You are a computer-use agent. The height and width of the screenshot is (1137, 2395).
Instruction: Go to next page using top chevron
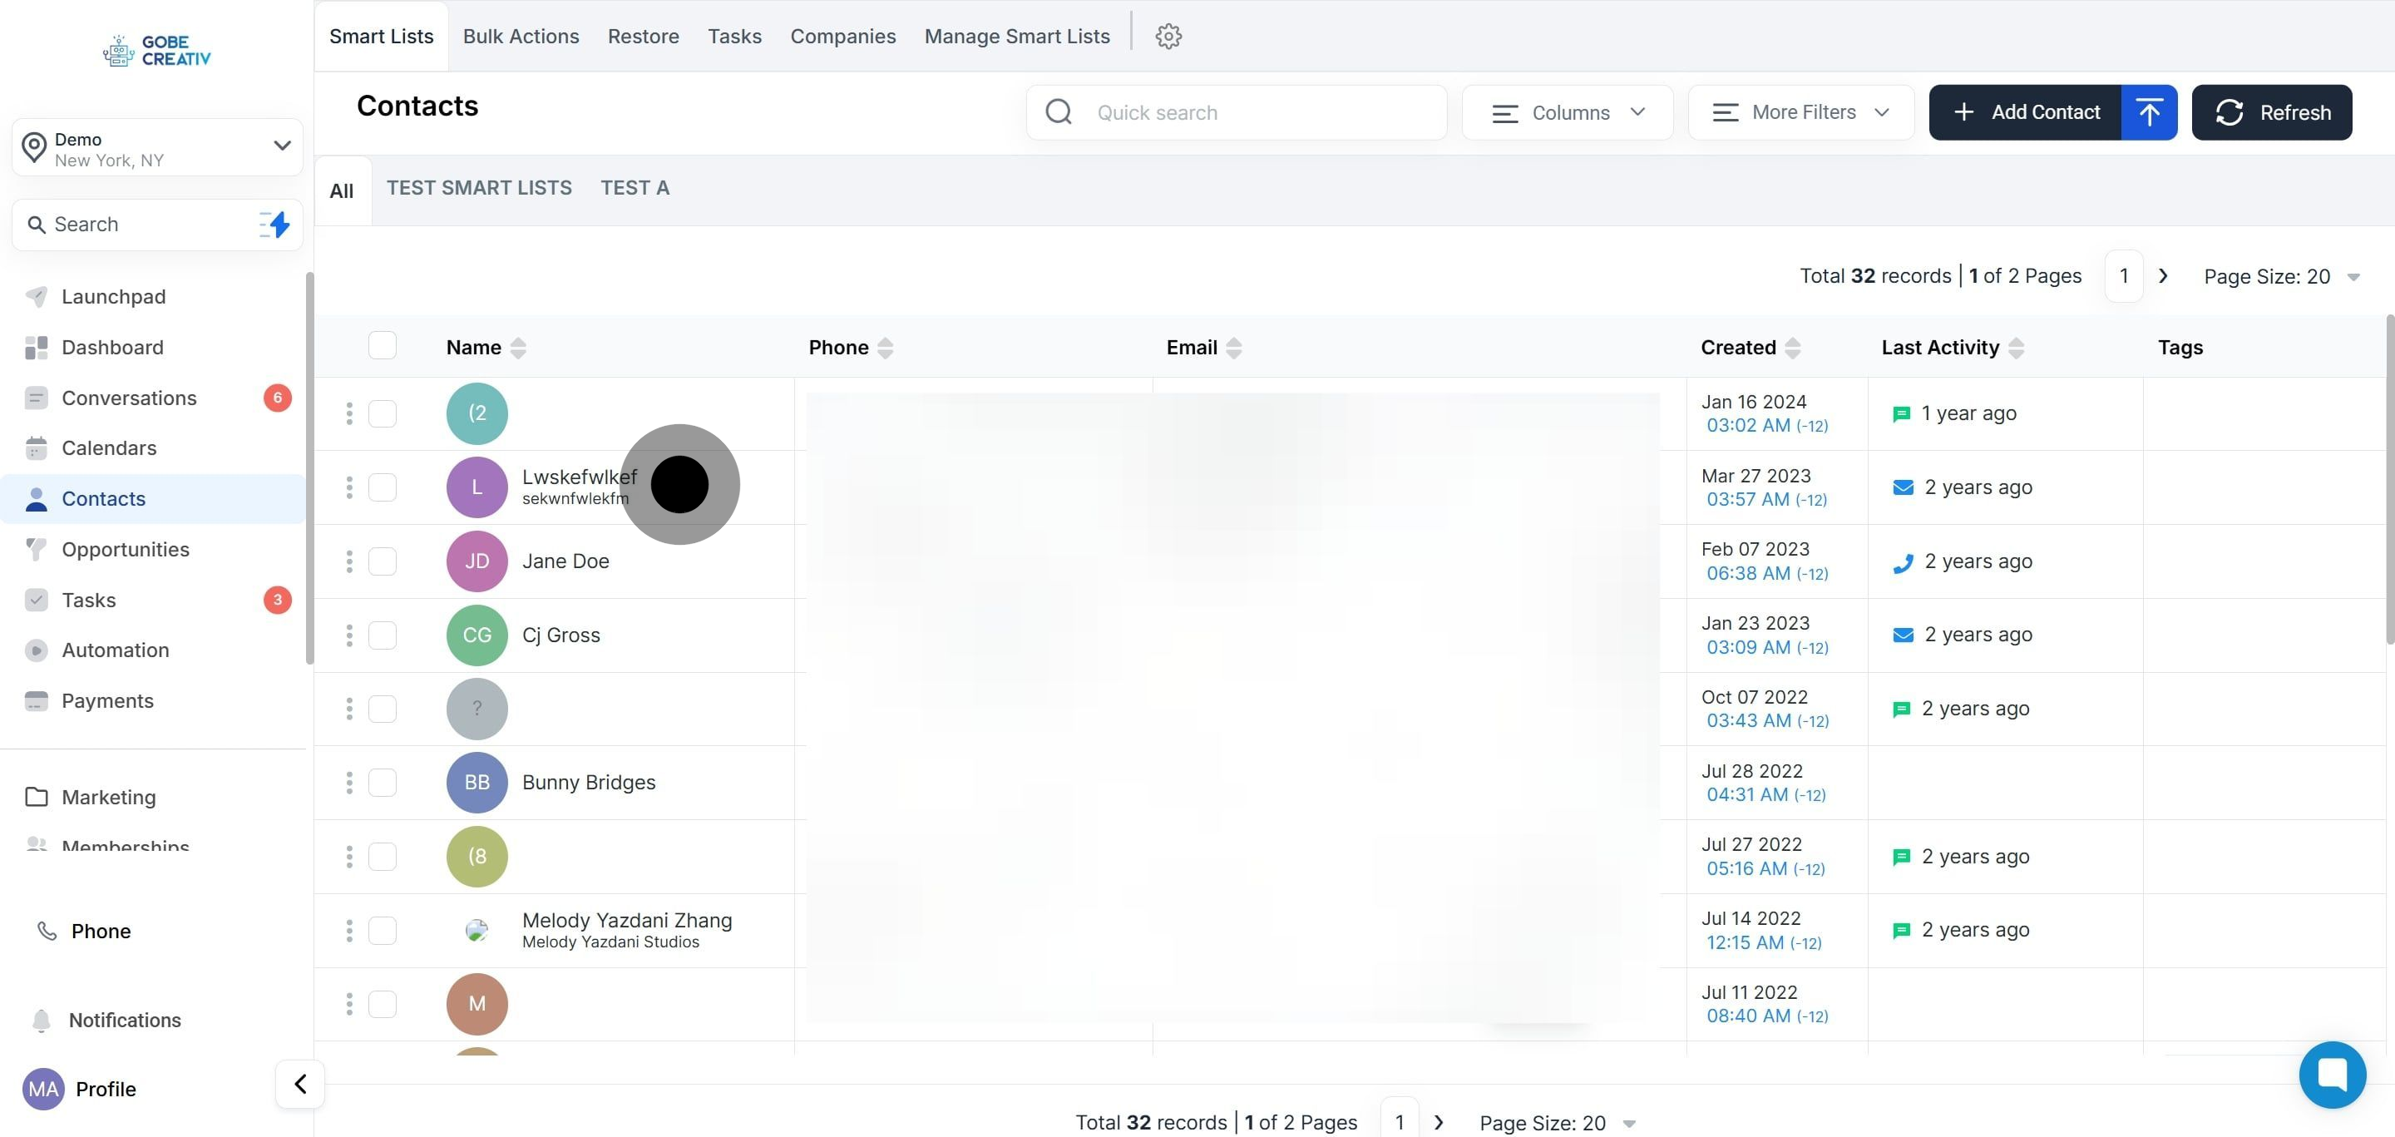click(2162, 276)
